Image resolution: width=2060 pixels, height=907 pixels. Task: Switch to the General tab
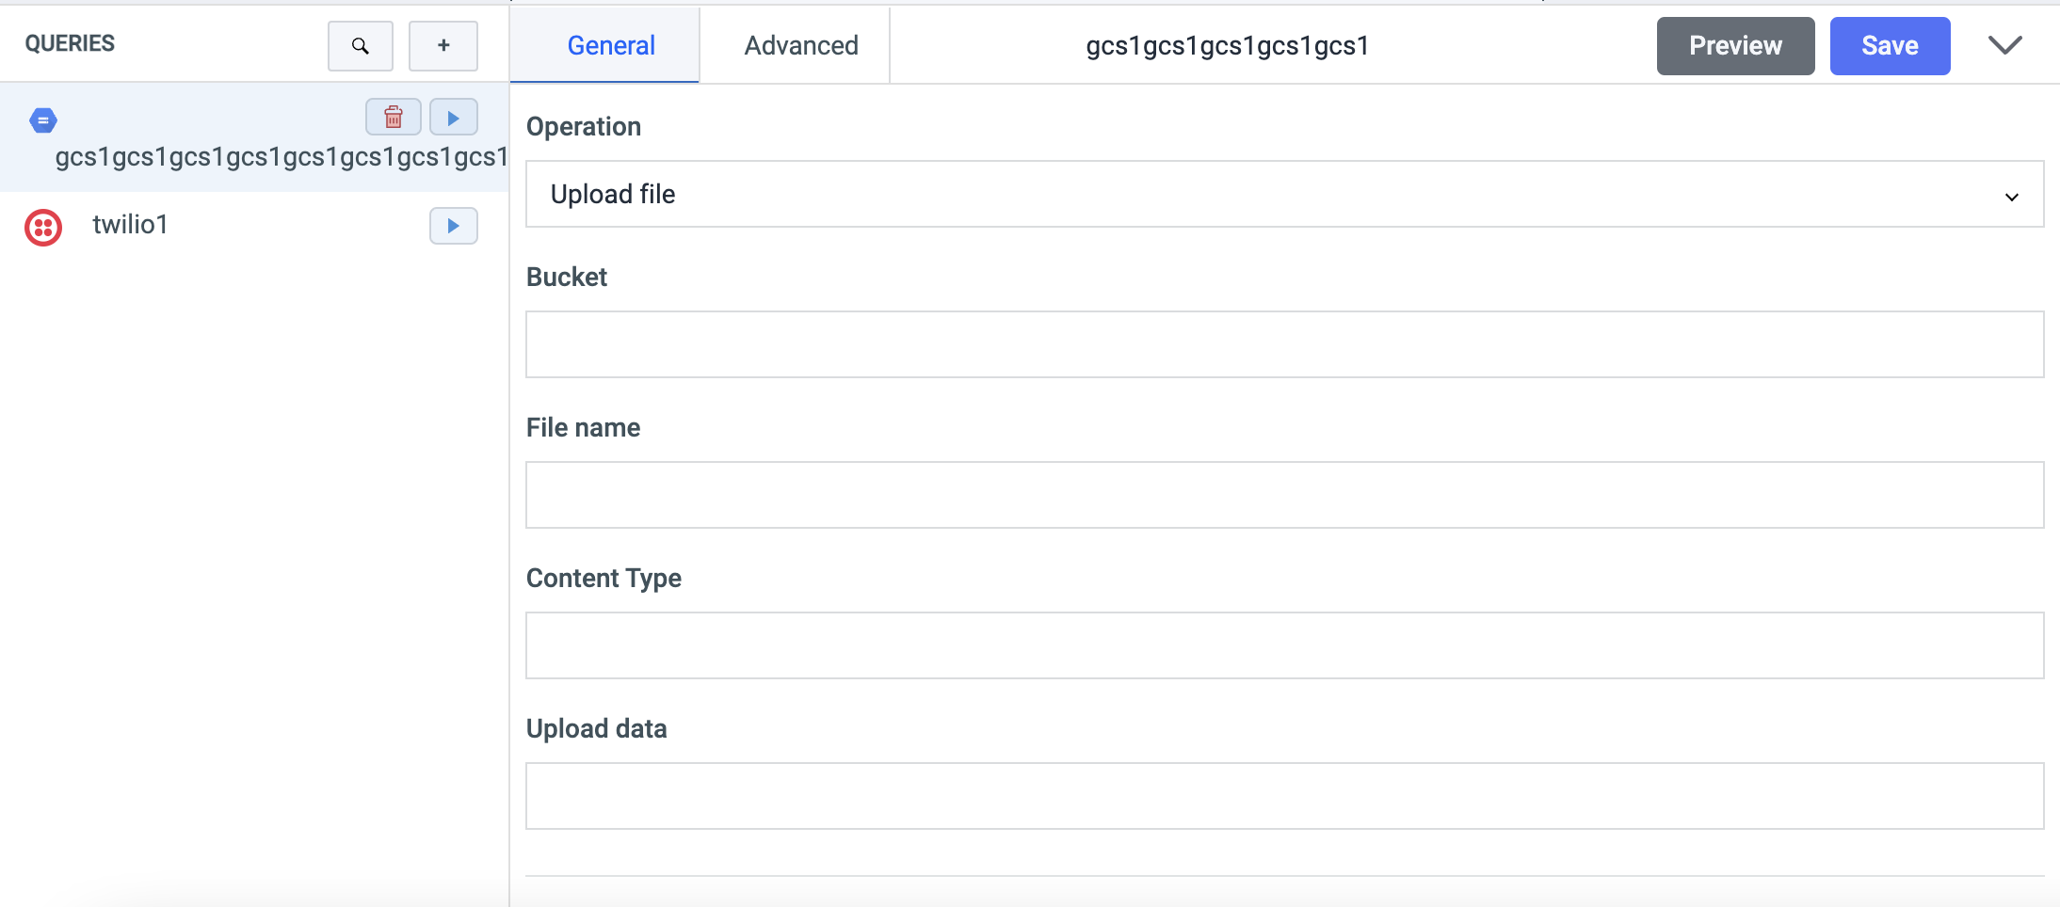pyautogui.click(x=610, y=44)
